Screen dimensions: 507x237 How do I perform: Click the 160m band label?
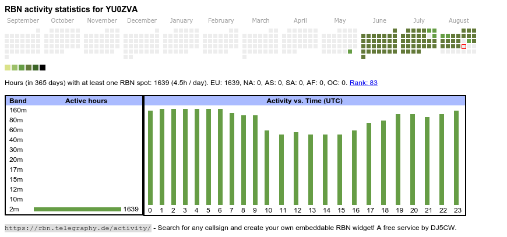coord(18,110)
